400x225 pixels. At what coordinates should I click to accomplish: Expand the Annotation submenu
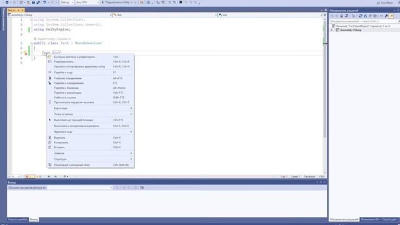[90, 153]
